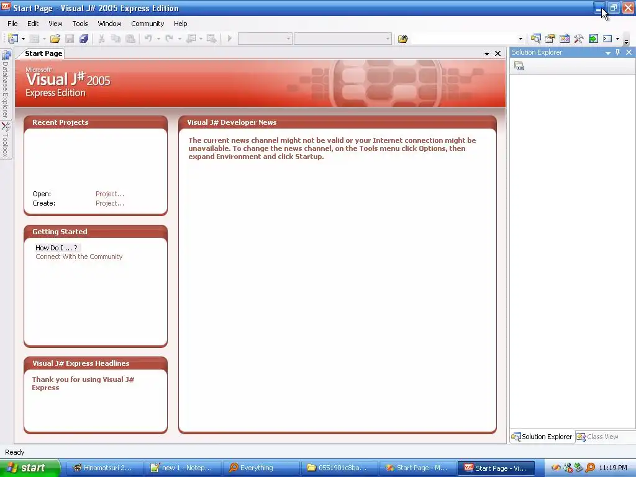Click the Undo arrow icon
The image size is (636, 477).
(148, 39)
